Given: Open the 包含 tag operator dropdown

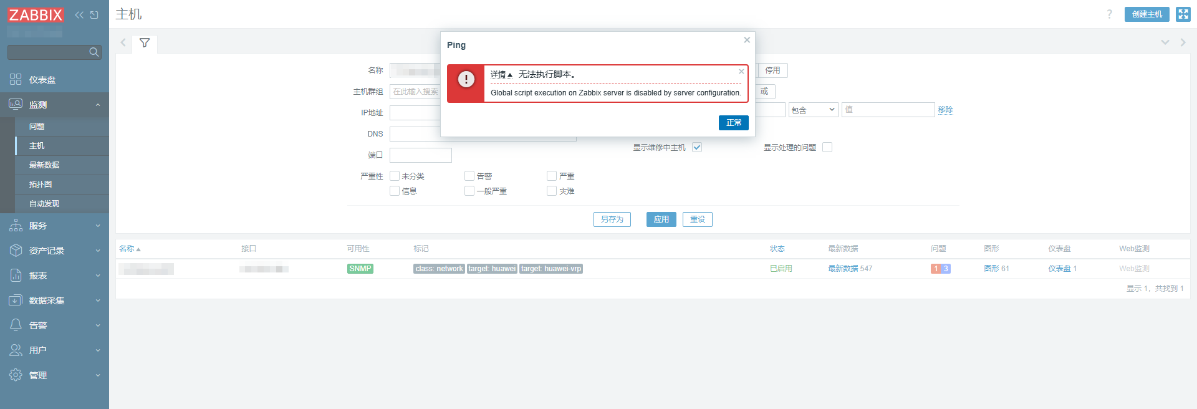Looking at the screenshot, I should [813, 110].
